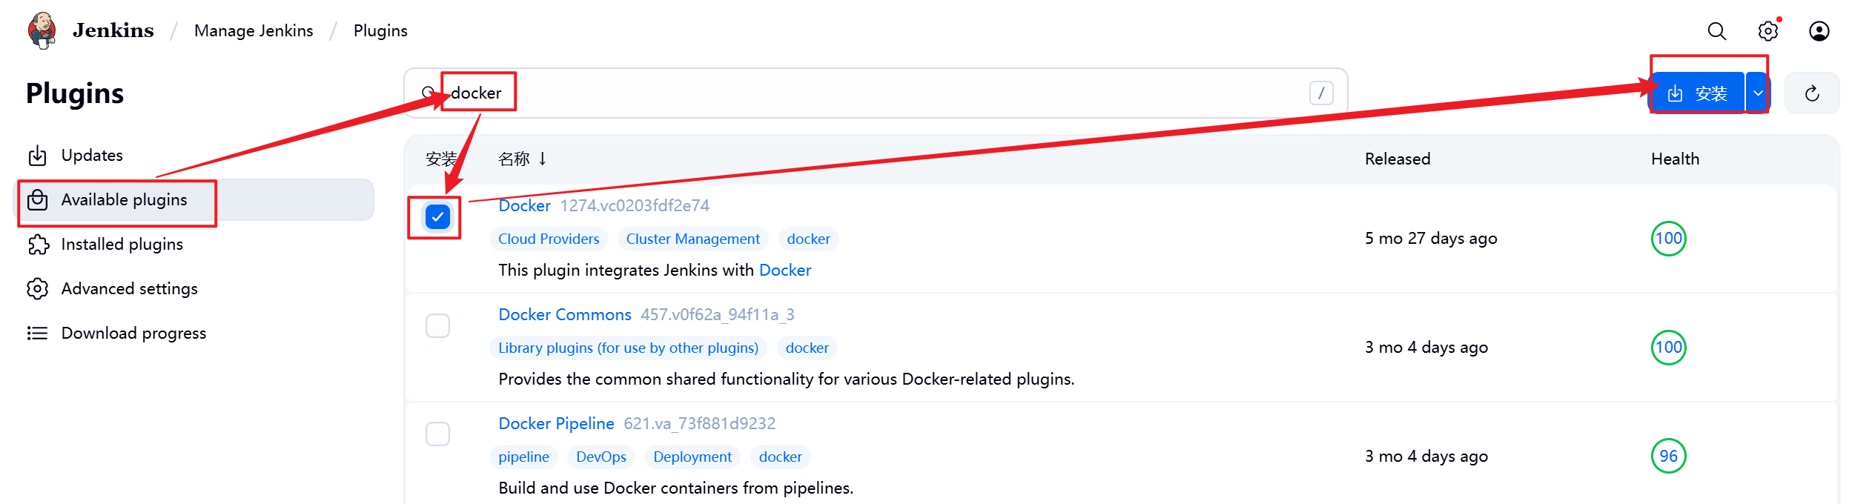Focus the plugin search field containing docker

pyautogui.click(x=876, y=93)
